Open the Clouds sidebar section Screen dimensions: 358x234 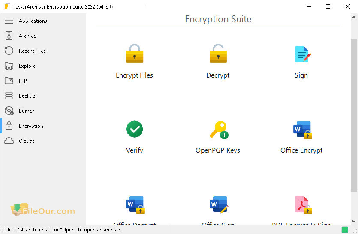click(x=27, y=141)
